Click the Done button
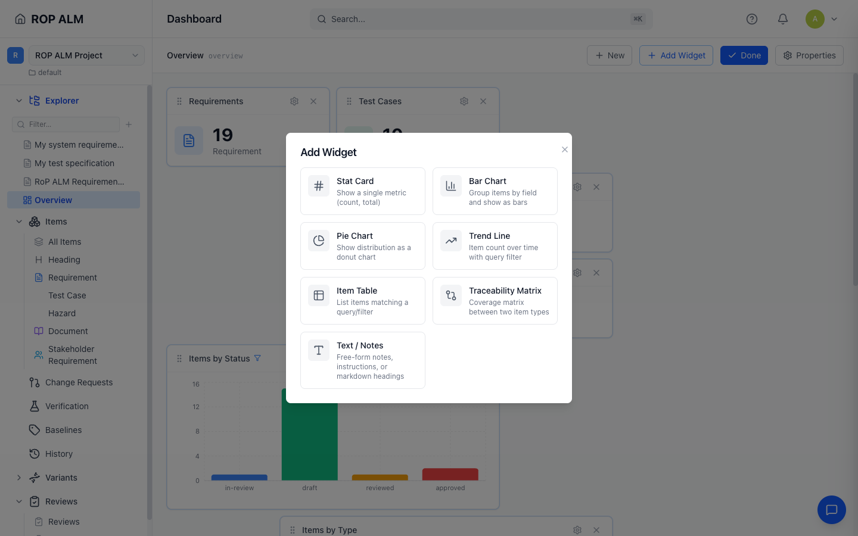 click(744, 55)
